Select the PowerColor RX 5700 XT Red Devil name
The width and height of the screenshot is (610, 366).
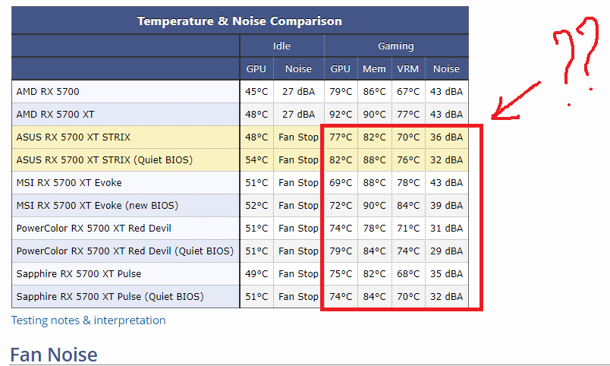point(93,229)
